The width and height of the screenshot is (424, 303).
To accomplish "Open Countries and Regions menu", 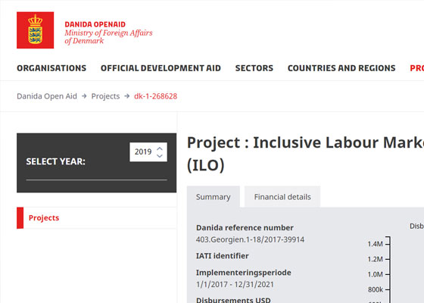I will pyautogui.click(x=341, y=68).
